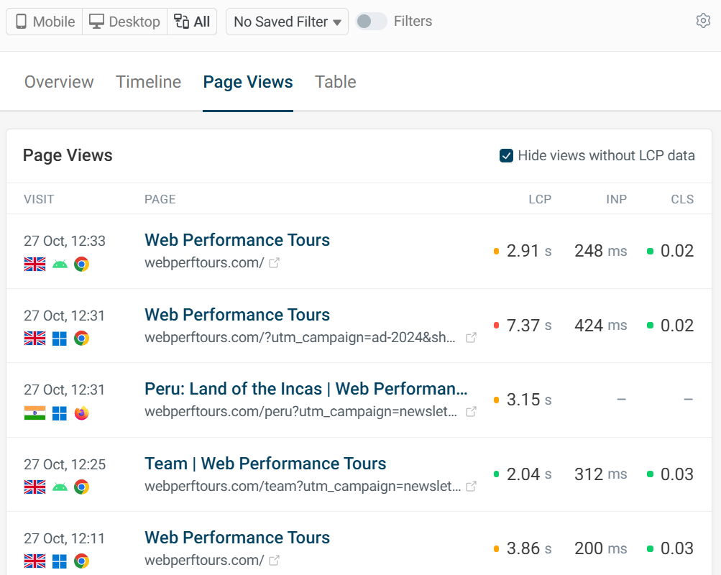Image resolution: width=721 pixels, height=575 pixels.
Task: Click the Android icon on the Team row
Action: pyautogui.click(x=58, y=487)
